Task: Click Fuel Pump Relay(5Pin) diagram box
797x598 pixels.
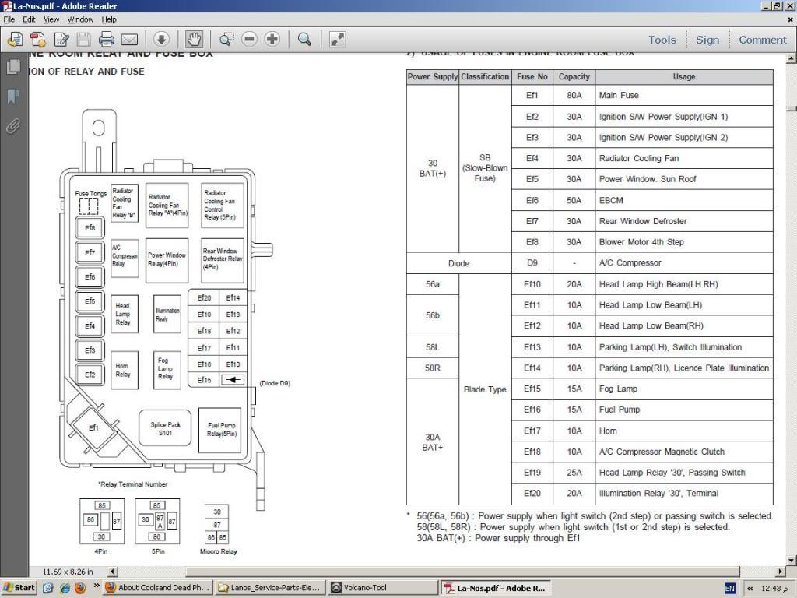Action: [220, 430]
